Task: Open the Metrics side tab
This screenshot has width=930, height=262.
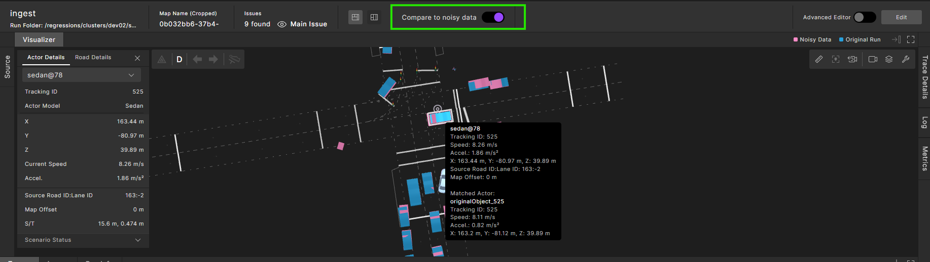Action: [924, 158]
